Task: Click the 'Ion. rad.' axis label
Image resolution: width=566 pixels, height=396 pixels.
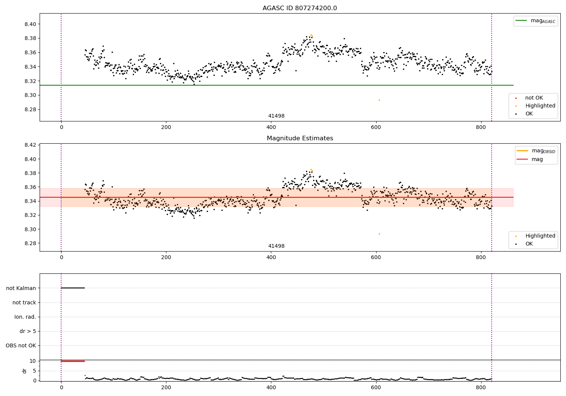Action: (25, 317)
